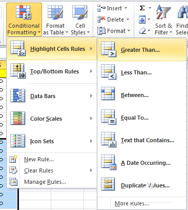Click the Conditional Formatting ribbon icon
This screenshot has height=210, width=188.
pos(24,12)
